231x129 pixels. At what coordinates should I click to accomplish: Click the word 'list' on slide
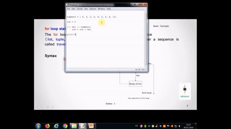(x=50, y=39)
